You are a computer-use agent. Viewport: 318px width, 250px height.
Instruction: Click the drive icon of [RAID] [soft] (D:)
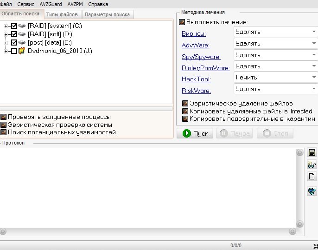(x=22, y=34)
